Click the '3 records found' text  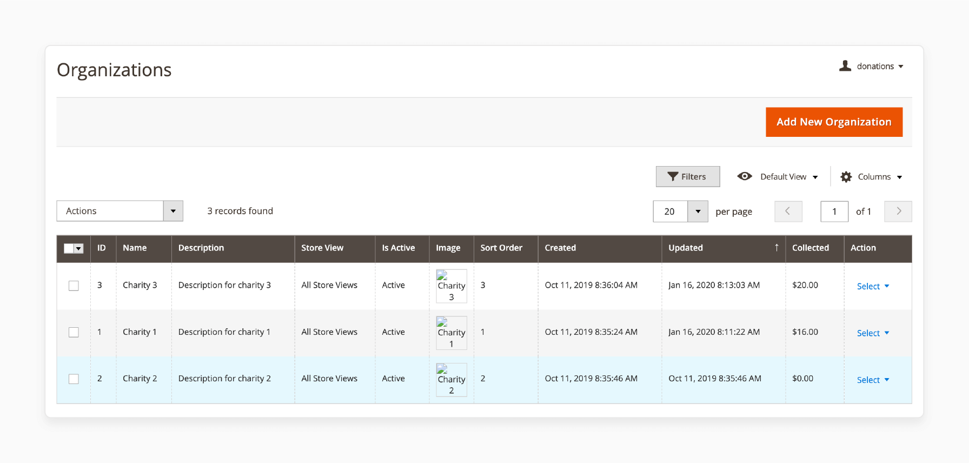tap(240, 211)
